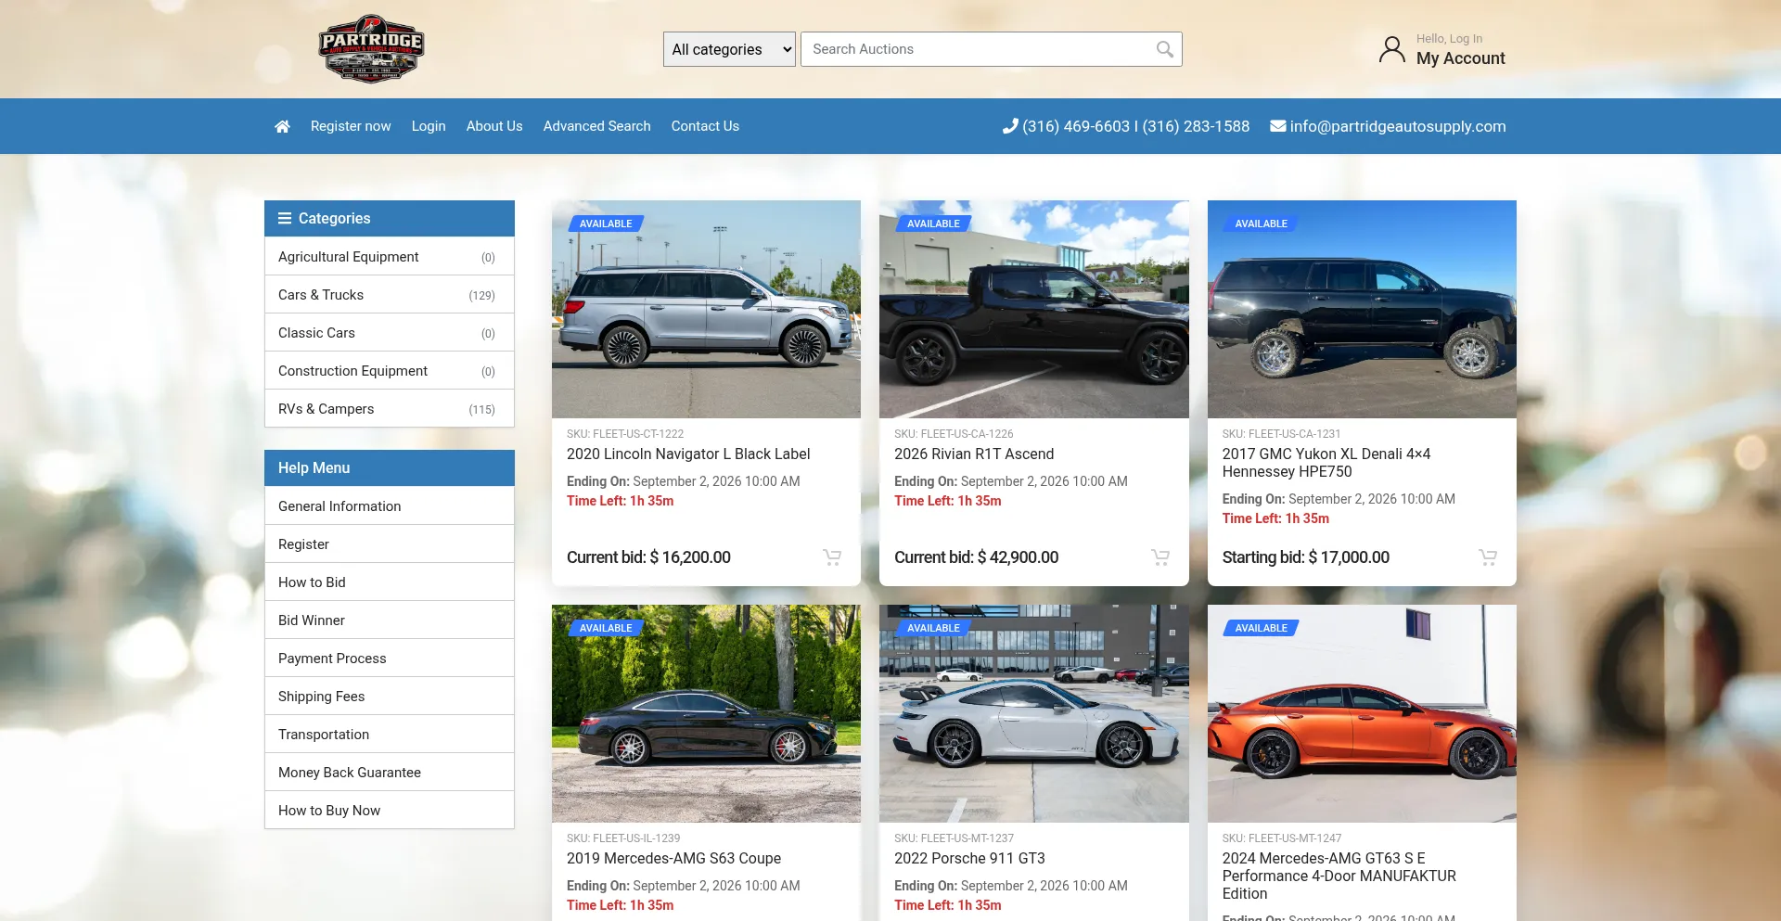1781x921 pixels.
Task: Click the Partridge logo
Action: 371,48
